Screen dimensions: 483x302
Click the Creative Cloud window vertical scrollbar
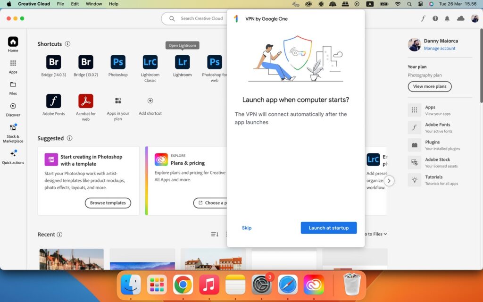click(x=481, y=66)
